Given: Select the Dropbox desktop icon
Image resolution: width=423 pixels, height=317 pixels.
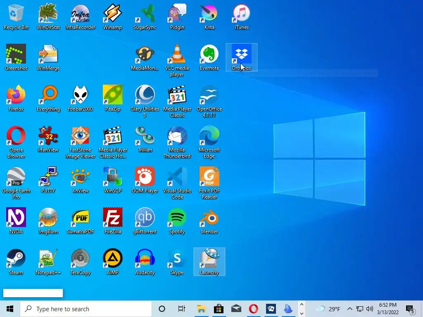Looking at the screenshot, I should 241,57.
